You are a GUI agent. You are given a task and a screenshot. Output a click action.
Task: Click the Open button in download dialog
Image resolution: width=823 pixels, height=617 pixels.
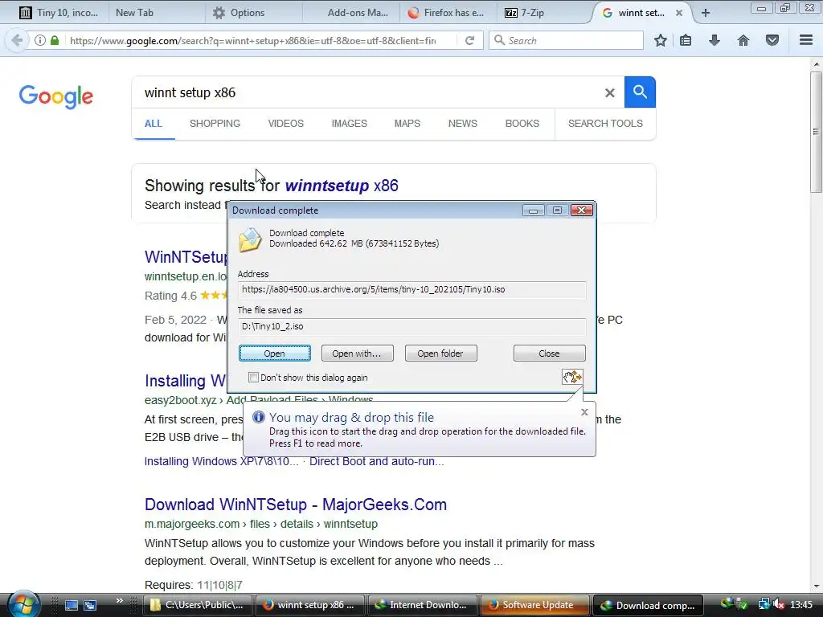(x=275, y=353)
